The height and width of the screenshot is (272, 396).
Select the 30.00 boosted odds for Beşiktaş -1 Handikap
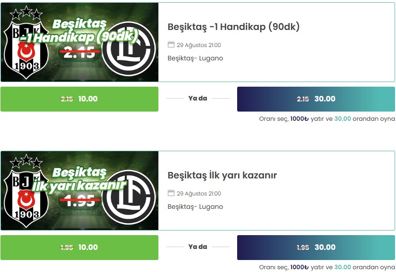(316, 99)
